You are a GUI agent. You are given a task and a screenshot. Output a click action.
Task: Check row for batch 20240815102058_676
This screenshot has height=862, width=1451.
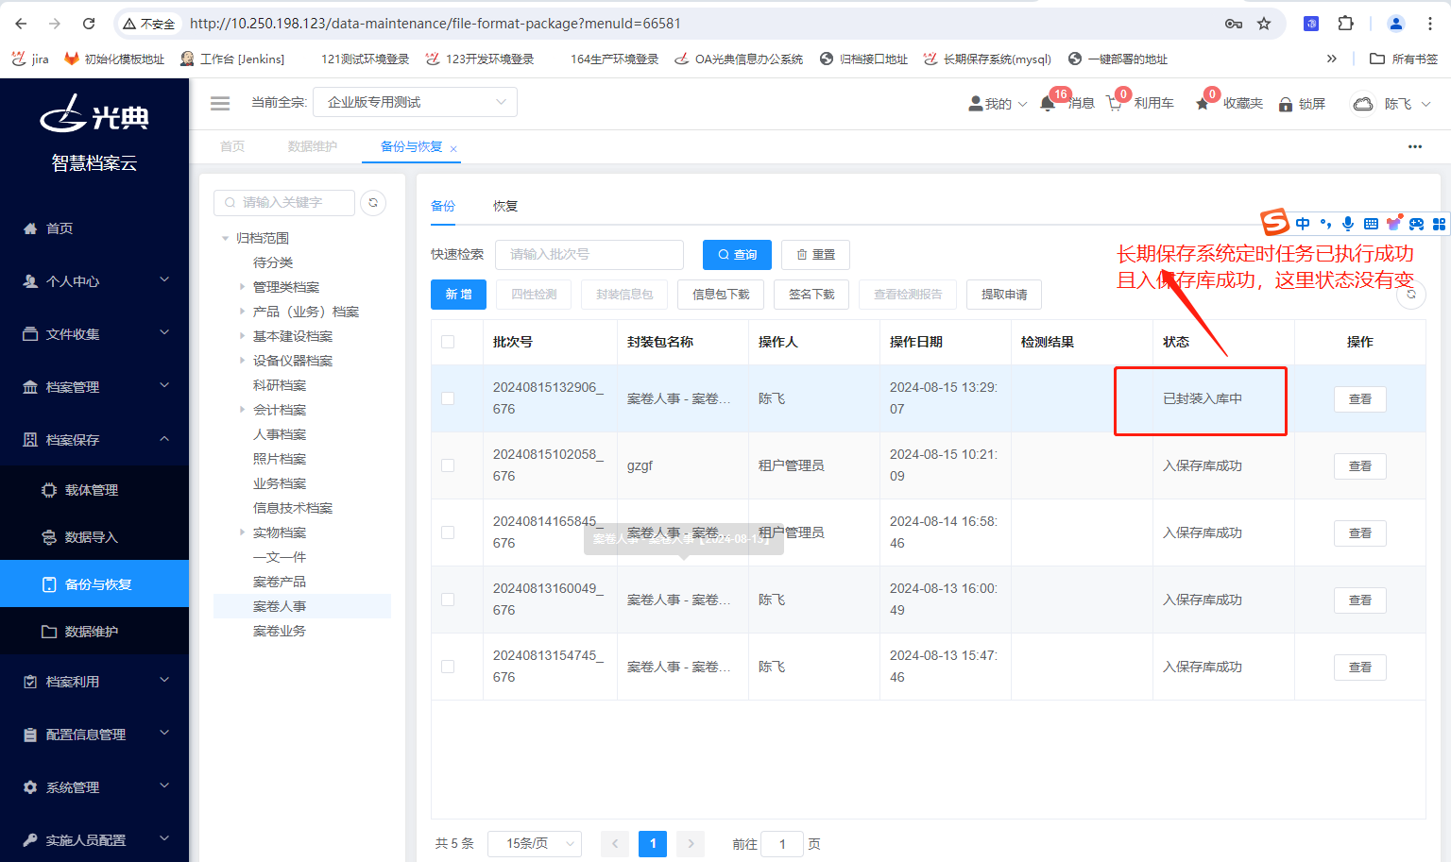[448, 465]
